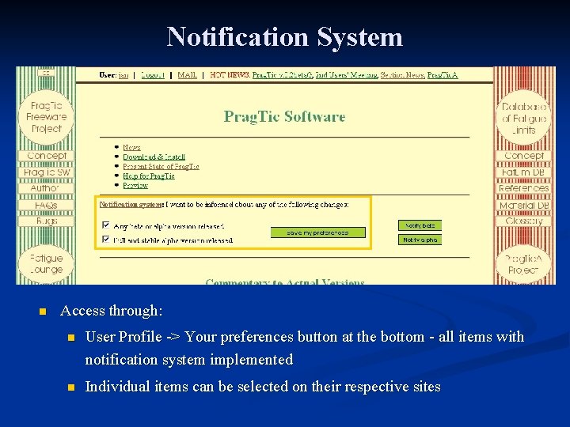Open the PragTicA Project circle

[x=523, y=264]
